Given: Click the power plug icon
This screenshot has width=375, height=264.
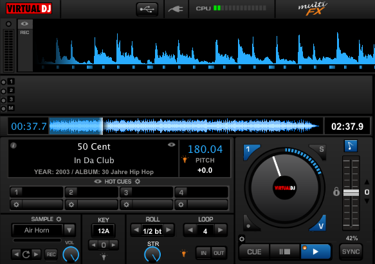Looking at the screenshot, I should [x=176, y=9].
